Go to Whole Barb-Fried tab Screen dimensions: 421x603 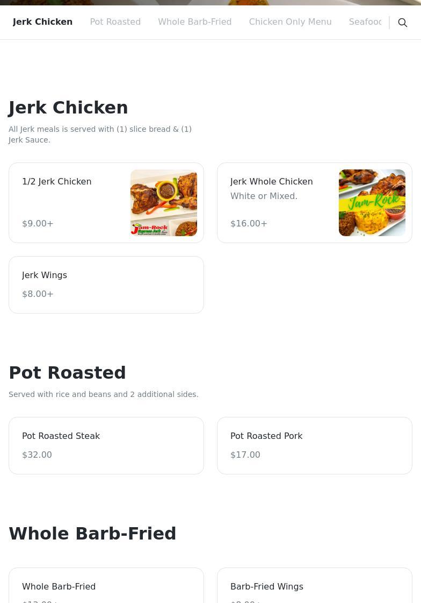tap(194, 22)
